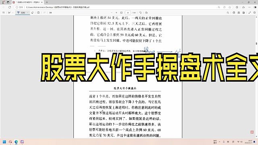Click the page number input box
This screenshot has width=258, height=145.
click(128, 12)
